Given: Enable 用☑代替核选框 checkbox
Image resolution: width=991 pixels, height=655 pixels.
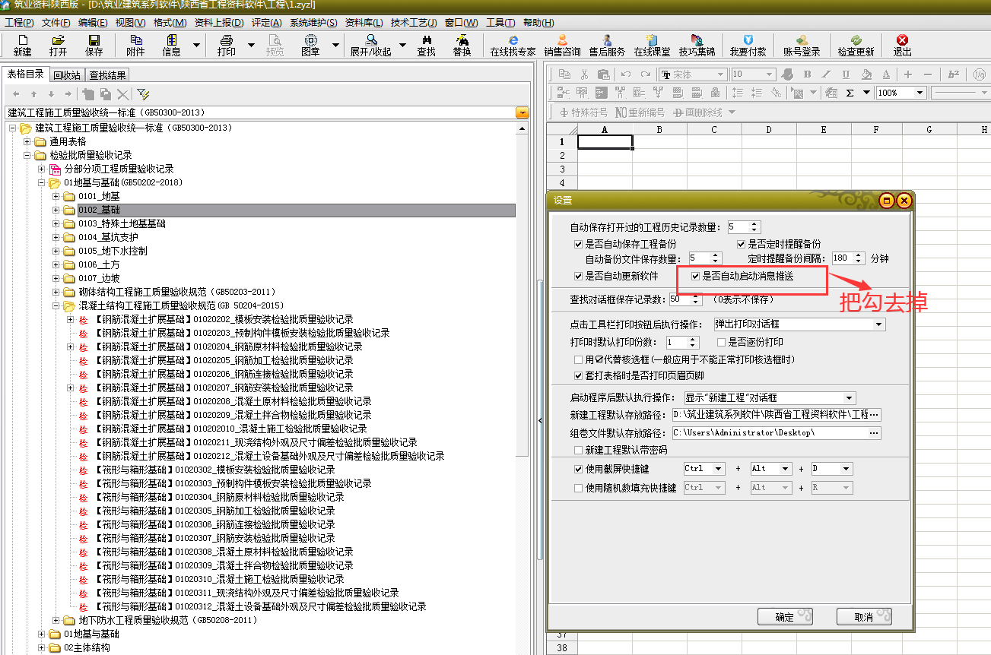Looking at the screenshot, I should pyautogui.click(x=579, y=359).
